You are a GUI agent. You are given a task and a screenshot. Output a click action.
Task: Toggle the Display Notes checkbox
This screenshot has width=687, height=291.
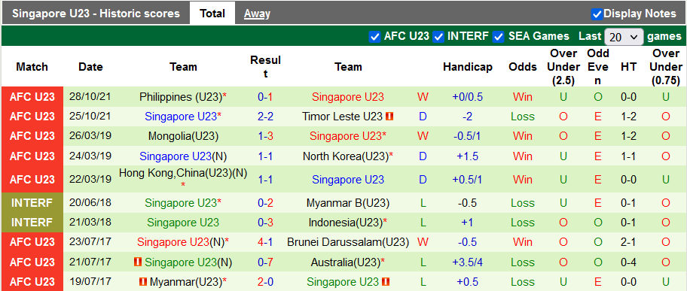click(x=597, y=14)
